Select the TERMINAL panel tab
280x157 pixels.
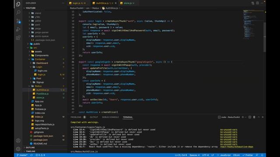click(x=128, y=117)
